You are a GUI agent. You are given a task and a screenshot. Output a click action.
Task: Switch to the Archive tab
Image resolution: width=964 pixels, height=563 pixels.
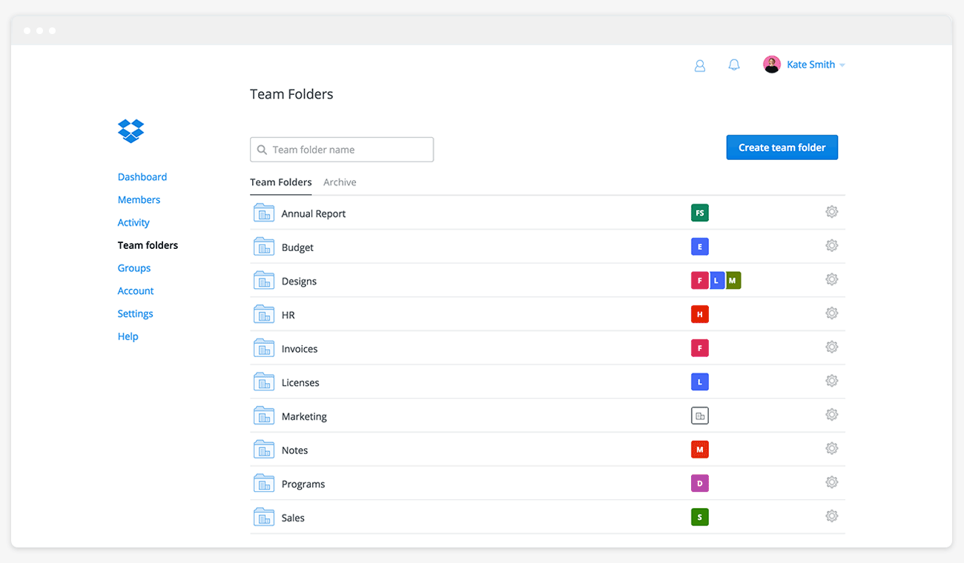click(340, 182)
